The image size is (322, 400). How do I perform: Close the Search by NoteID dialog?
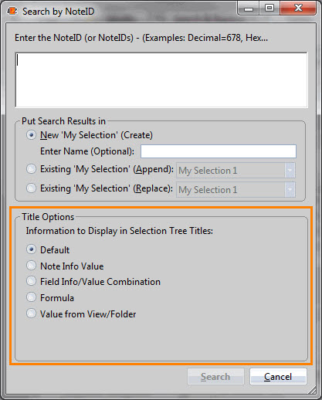(x=298, y=8)
